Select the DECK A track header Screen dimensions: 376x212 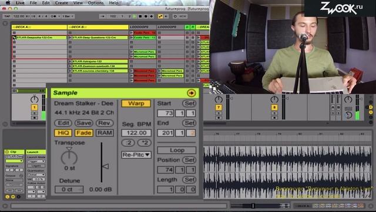39,27
